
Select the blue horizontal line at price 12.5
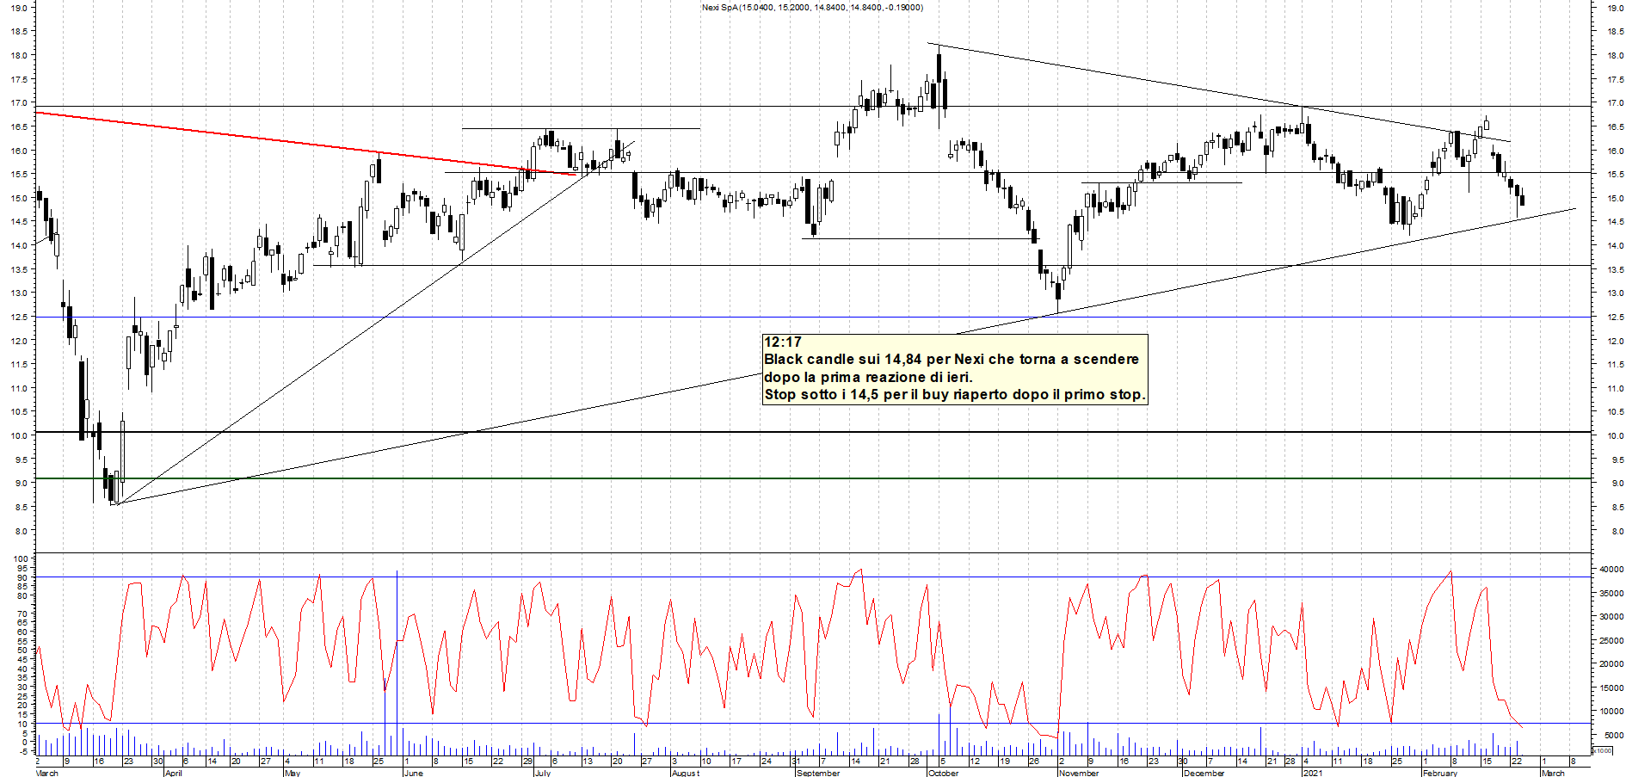[813, 318]
